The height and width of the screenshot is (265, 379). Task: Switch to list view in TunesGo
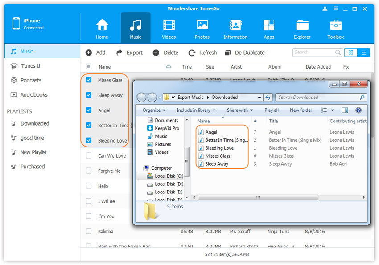[x=363, y=53]
